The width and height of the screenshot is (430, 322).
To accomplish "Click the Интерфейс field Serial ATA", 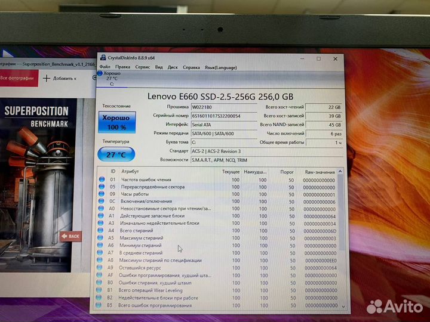I will point(223,125).
